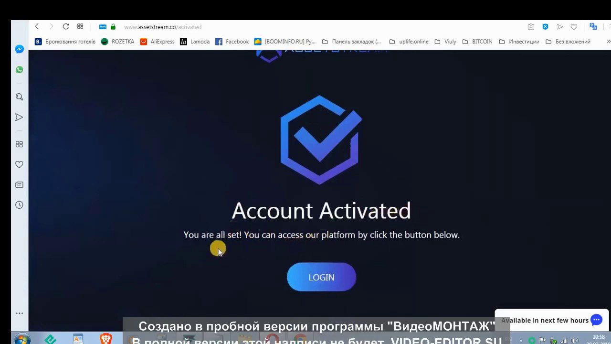Expand the Инвестиции bookmarks folder
The image size is (611, 344).
click(519, 42)
